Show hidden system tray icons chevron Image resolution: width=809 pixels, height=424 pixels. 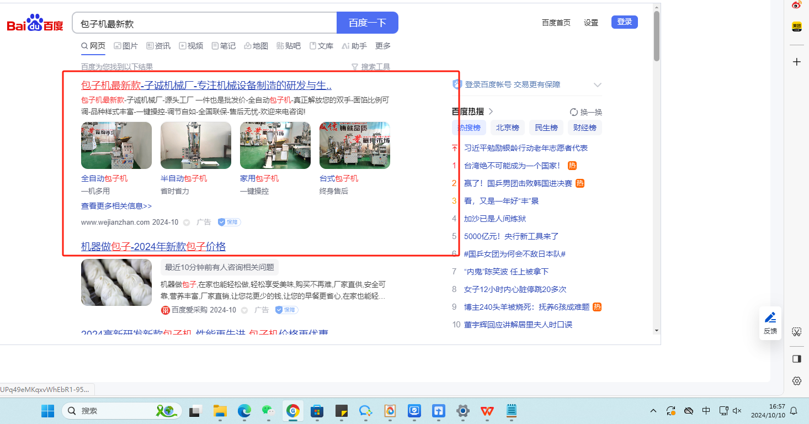click(653, 411)
